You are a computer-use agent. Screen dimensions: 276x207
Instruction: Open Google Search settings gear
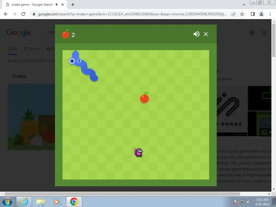tap(252, 33)
